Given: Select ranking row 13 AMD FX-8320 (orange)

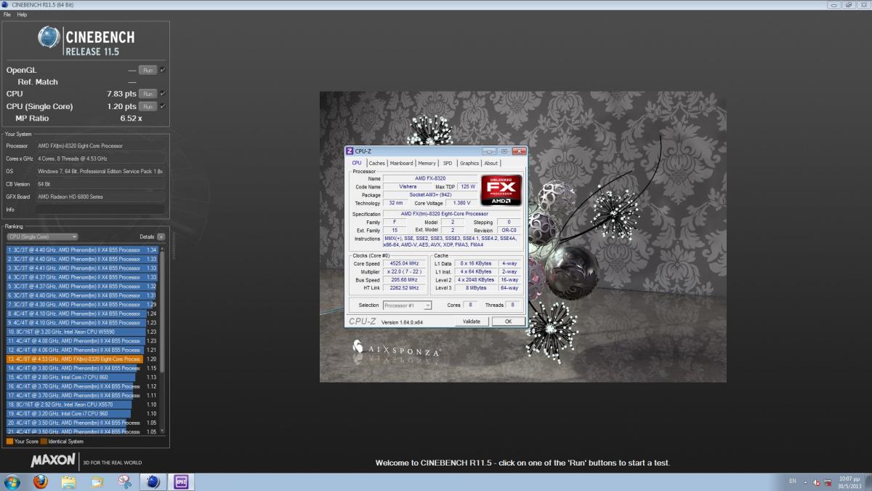Looking at the screenshot, I should pyautogui.click(x=82, y=359).
